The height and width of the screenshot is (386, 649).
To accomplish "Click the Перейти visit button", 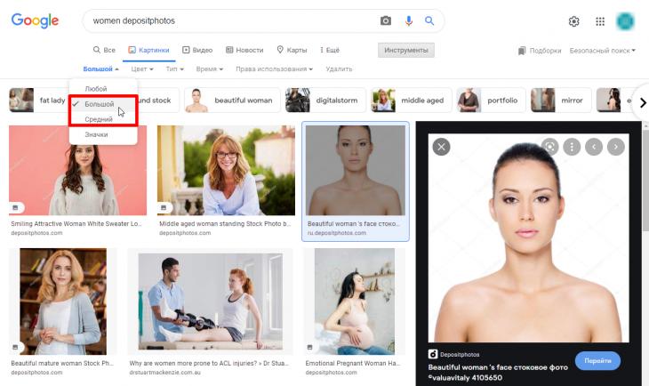I will pos(597,361).
